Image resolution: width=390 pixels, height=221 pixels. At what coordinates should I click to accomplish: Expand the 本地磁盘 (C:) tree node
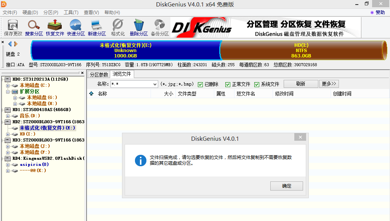pyautogui.click(x=8, y=86)
